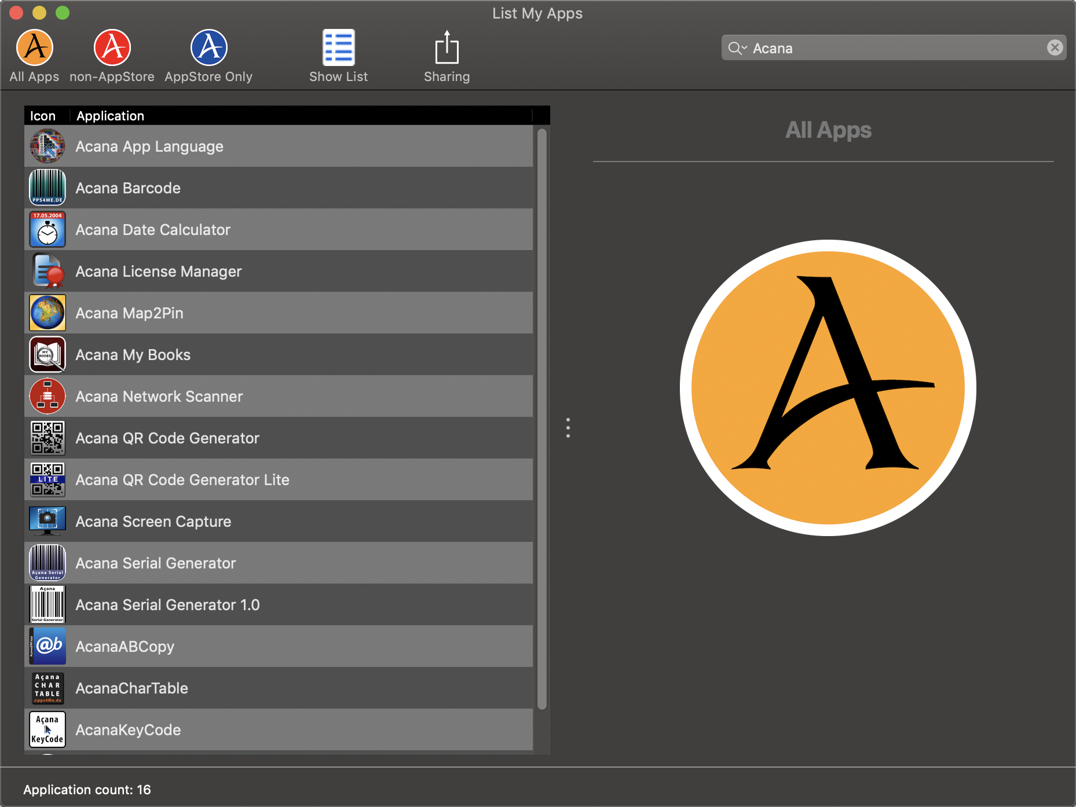
Task: Click the Acana QR Code Generator icon
Action: coord(47,438)
